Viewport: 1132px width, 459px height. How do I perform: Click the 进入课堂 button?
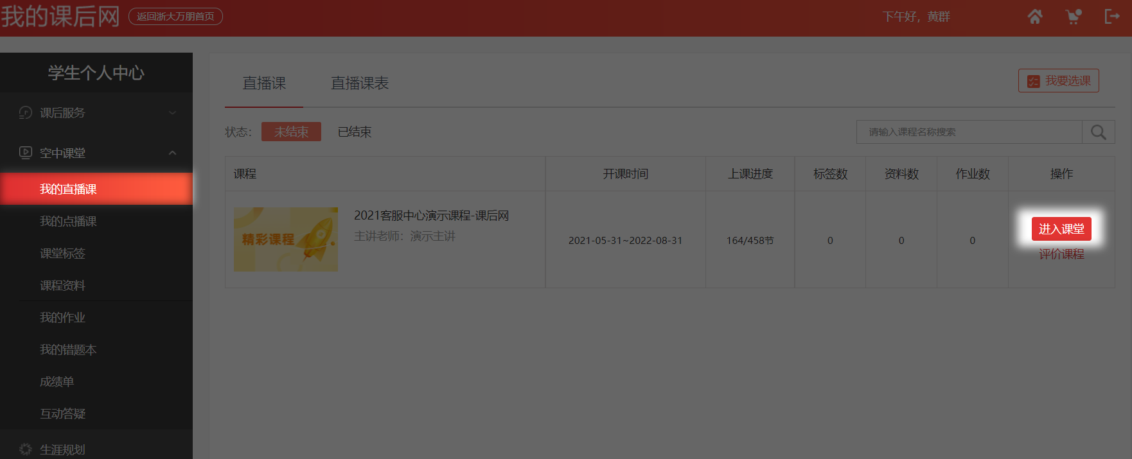[x=1061, y=229]
